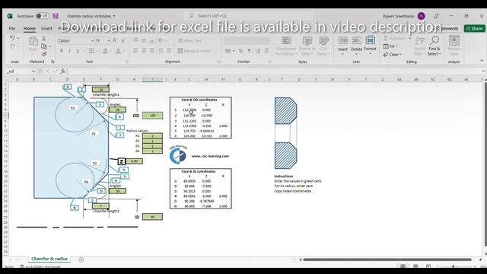Open the Calibri font name dropdown
The height and width of the screenshot is (274, 487).
pyautogui.click(x=92, y=40)
